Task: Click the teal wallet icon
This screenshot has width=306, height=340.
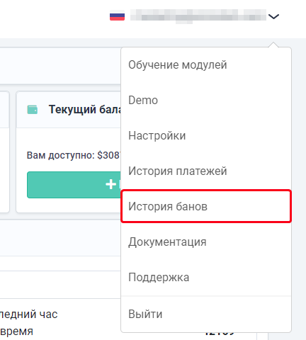Action: click(33, 110)
